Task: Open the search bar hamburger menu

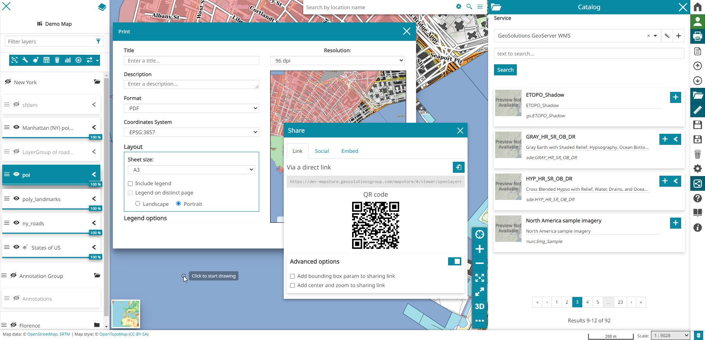Action: pos(480,7)
